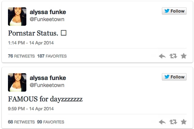Viewport: 194px width, 129px height.
Task: Reply to the 9:59 PM tweet
Action: pyautogui.click(x=162, y=122)
